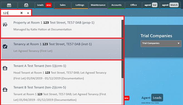Open the Accounts tab
Screen dimensions: 183x105
pyautogui.click(x=116, y=5)
